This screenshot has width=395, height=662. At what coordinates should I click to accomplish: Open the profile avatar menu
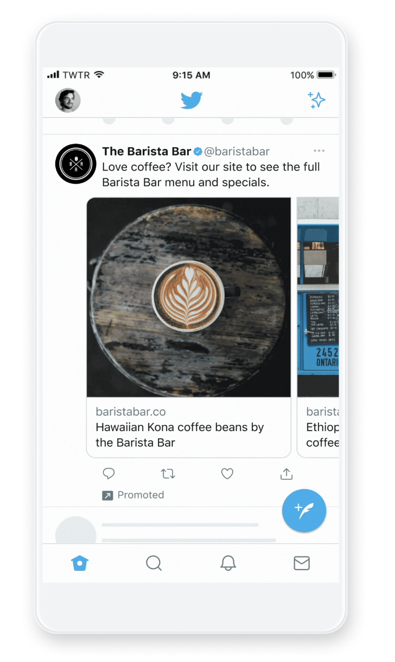(x=68, y=101)
